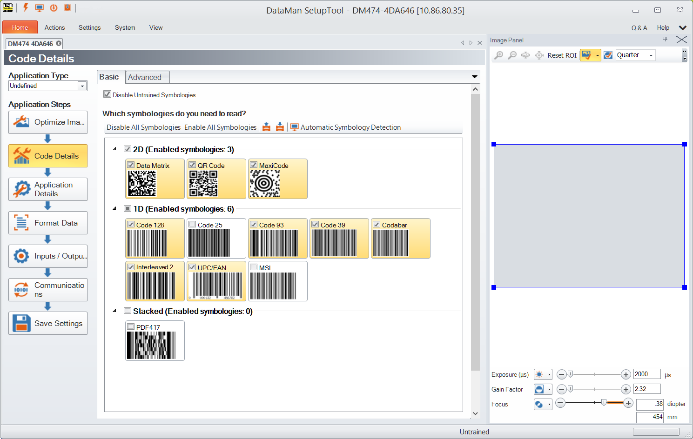Click the orange power icon in title bar
This screenshot has height=439, width=693.
(54, 8)
